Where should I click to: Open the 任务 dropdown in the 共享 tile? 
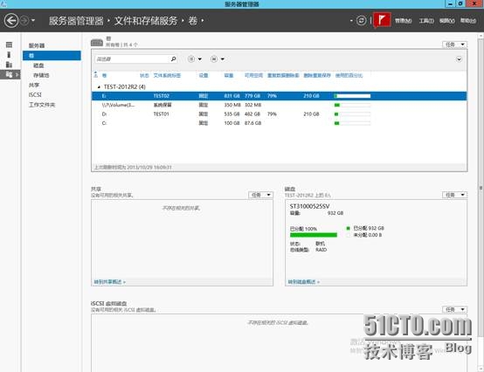tap(260, 195)
